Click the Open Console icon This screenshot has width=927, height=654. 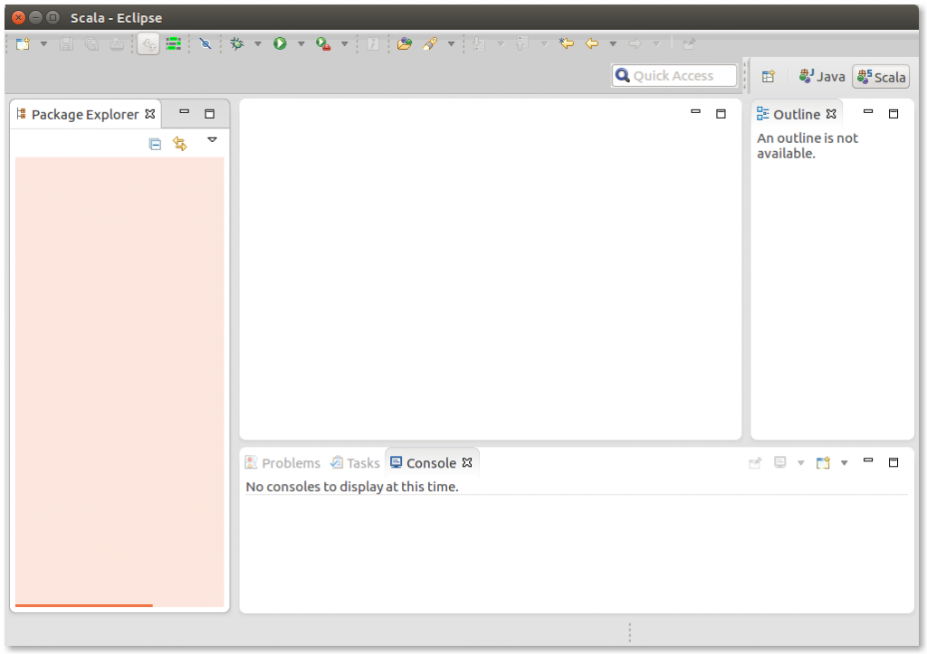pos(824,462)
